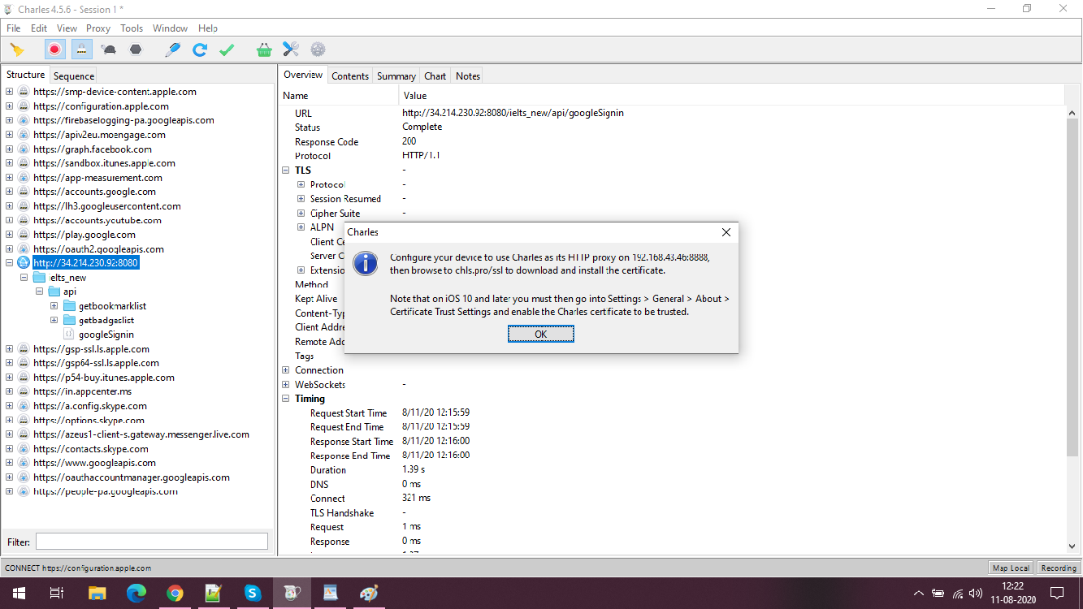Click the Overview panel vertical scrollbar
Screen dimensions: 1083x609
pos(1072,325)
